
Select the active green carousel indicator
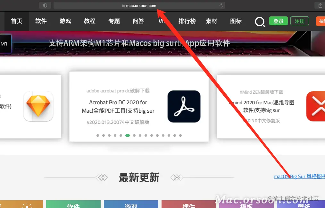coord(128,135)
